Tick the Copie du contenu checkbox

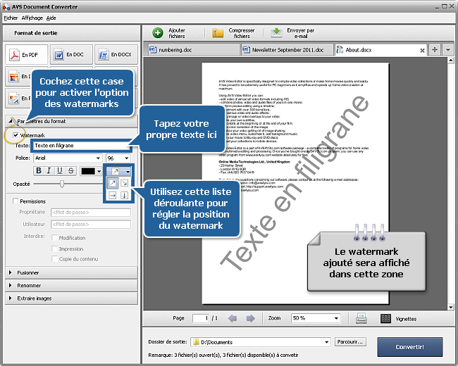(x=54, y=259)
